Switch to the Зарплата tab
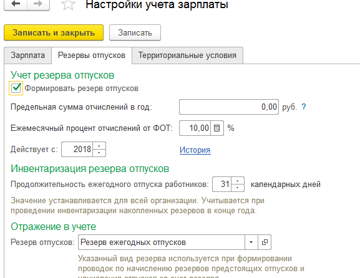This screenshot has width=360, height=278. point(28,55)
